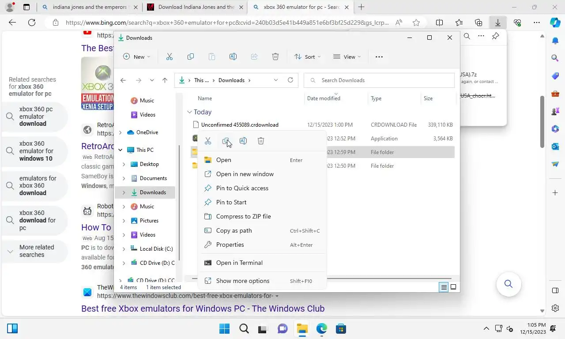Open Edge split screen icon
The height and width of the screenshot is (339, 565).
coord(440,23)
